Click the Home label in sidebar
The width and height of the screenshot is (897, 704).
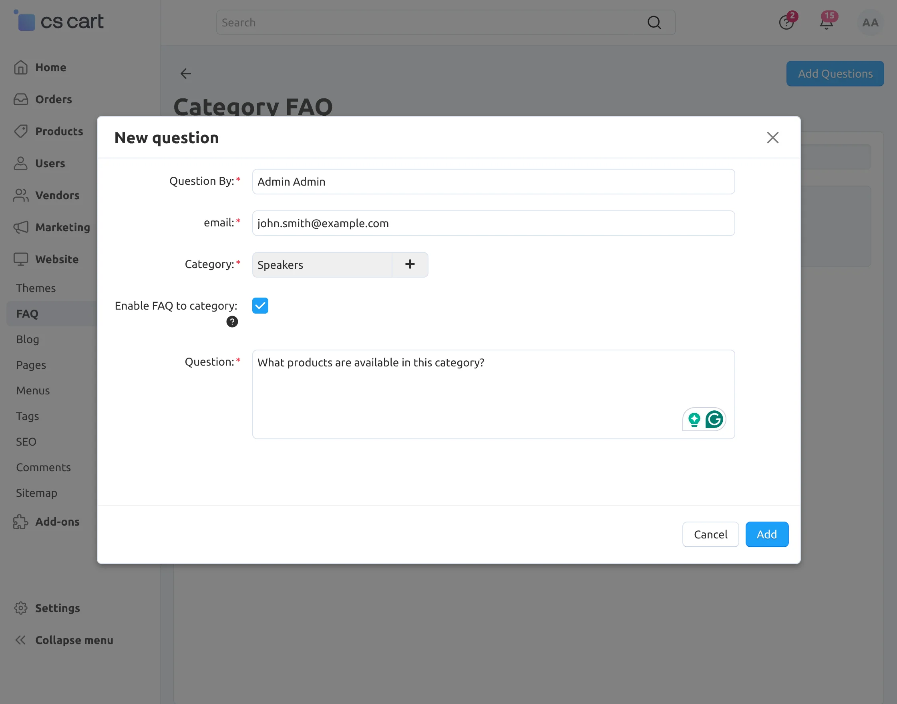coord(51,67)
